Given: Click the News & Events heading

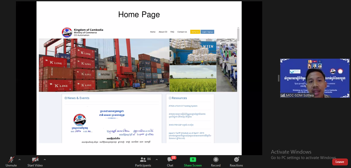Looking at the screenshot, I should [77, 98].
